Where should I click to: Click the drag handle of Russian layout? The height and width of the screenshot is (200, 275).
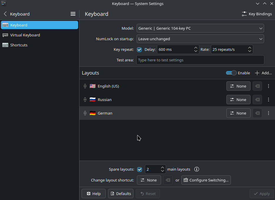point(85,100)
